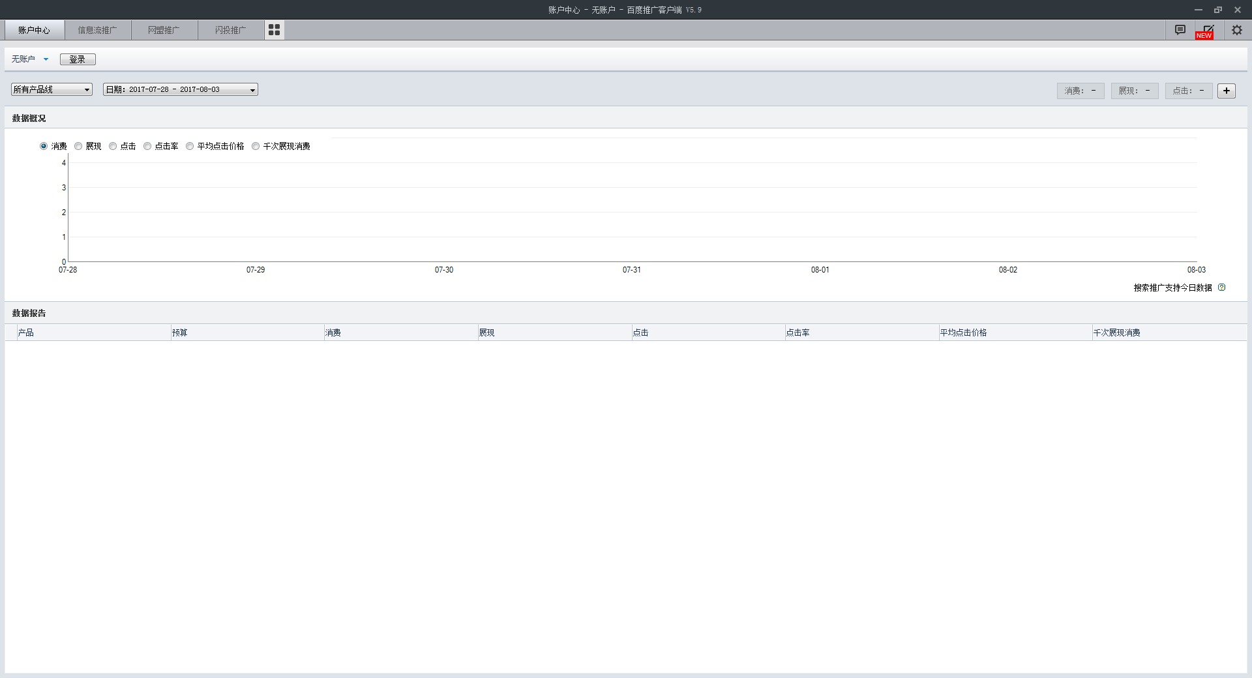Select the 点击率 radio button
The width and height of the screenshot is (1252, 678).
click(x=147, y=146)
